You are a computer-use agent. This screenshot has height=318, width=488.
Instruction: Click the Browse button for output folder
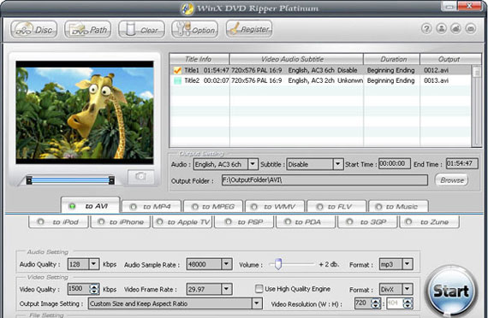(x=451, y=180)
